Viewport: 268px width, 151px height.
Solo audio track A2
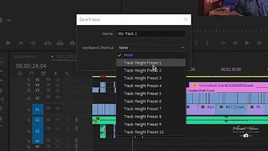(67, 120)
